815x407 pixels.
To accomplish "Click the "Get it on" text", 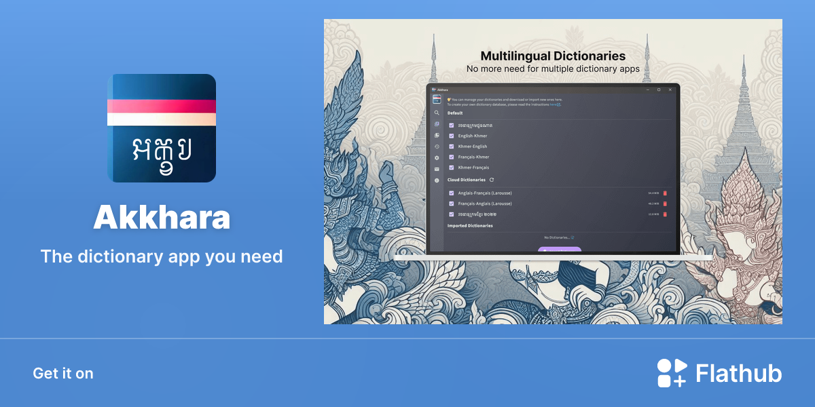I will (x=63, y=373).
